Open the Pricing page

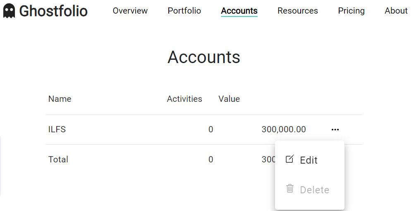click(x=351, y=11)
